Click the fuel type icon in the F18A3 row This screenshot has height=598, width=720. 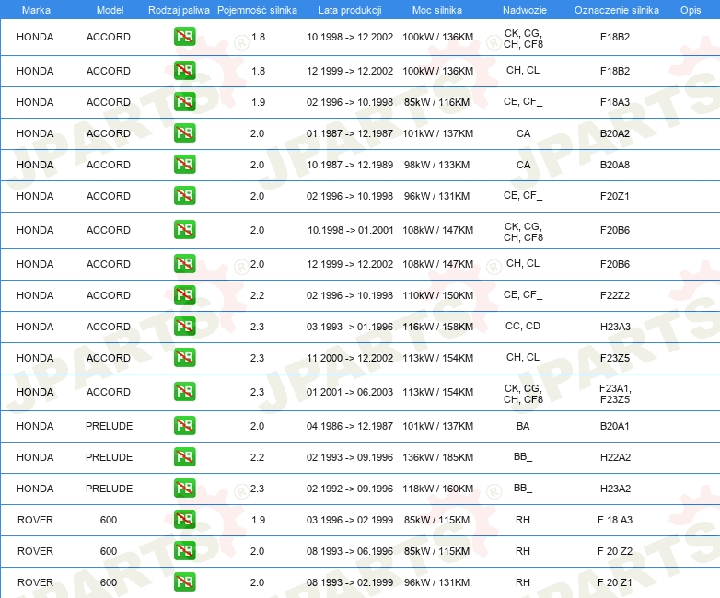click(x=184, y=102)
